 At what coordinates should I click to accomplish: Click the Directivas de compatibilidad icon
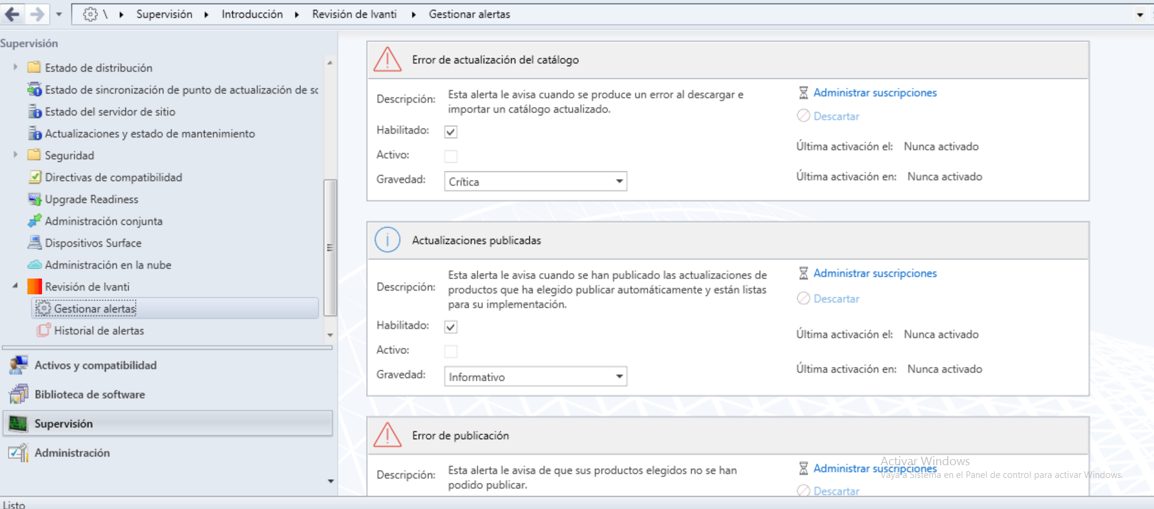pyautogui.click(x=35, y=178)
